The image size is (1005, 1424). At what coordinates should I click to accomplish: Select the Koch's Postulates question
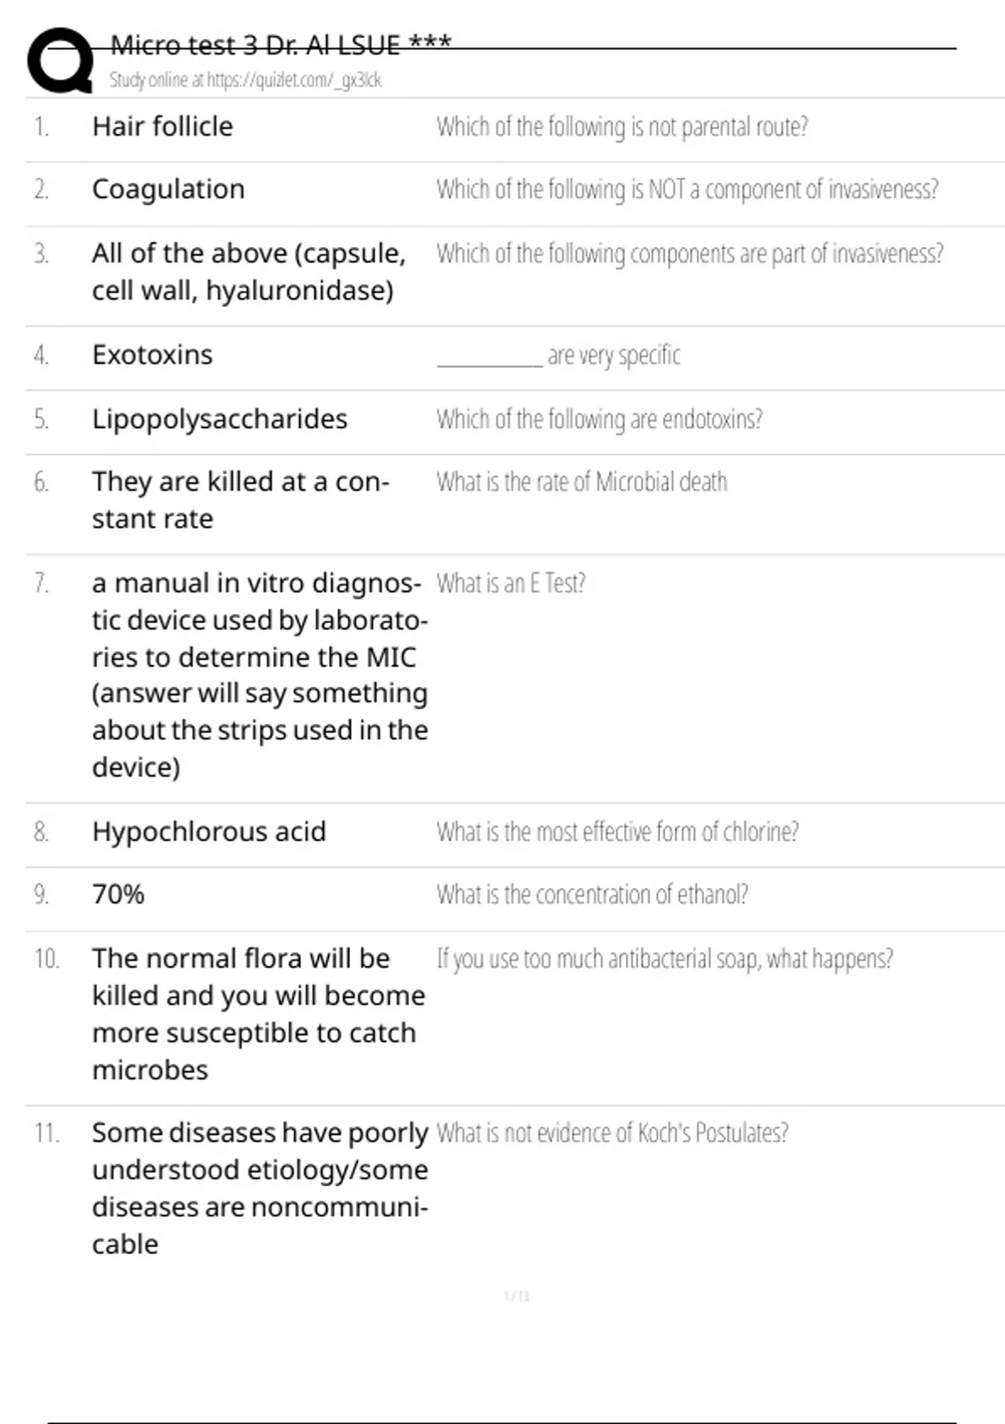pos(612,1132)
